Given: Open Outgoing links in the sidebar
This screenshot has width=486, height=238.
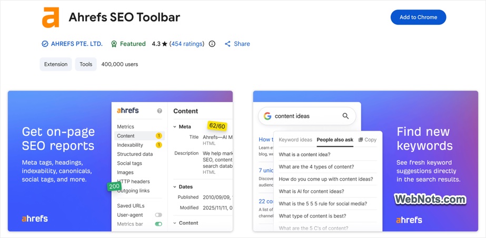Looking at the screenshot, I should (133, 191).
